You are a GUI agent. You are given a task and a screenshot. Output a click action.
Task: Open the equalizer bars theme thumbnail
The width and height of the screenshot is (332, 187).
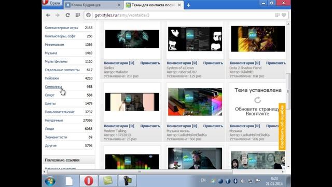coord(132,162)
